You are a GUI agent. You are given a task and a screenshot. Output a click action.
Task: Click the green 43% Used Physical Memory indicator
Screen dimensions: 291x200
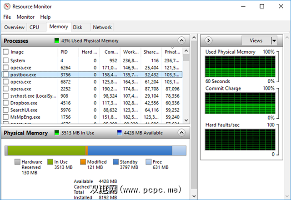pyautogui.click(x=56, y=40)
